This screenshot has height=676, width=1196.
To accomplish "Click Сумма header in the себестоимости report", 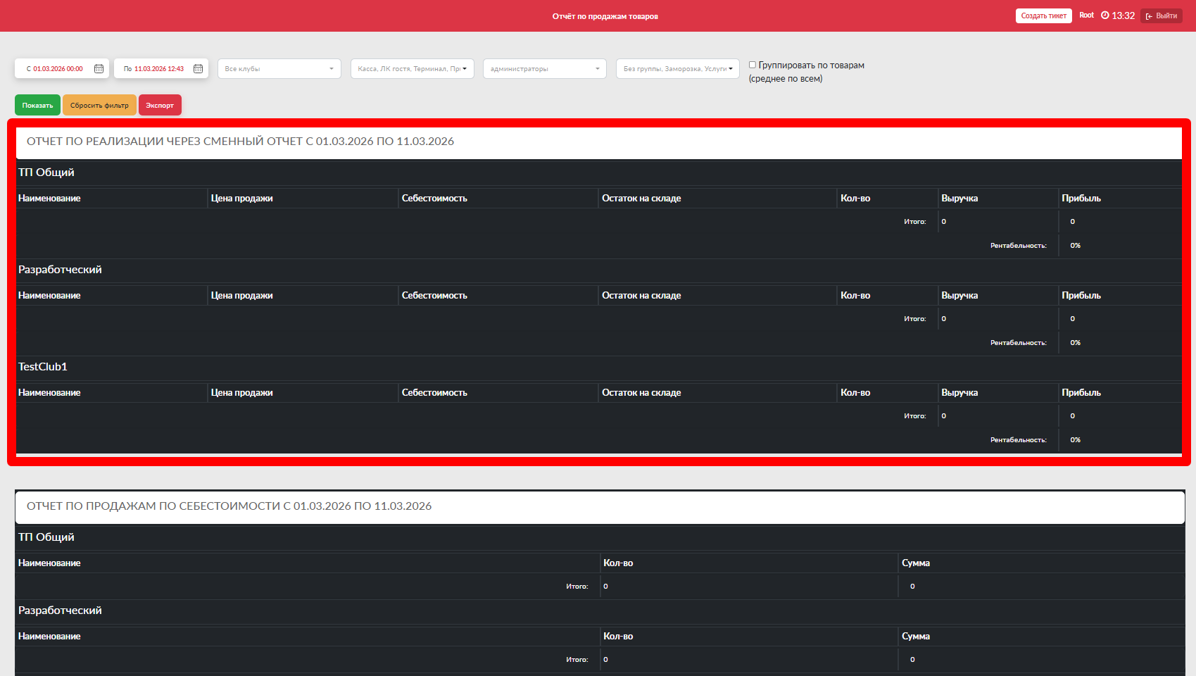I will [915, 563].
